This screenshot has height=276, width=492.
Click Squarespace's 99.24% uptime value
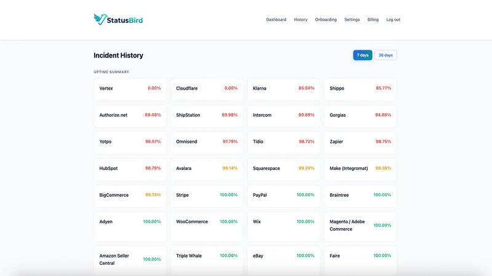tap(306, 168)
